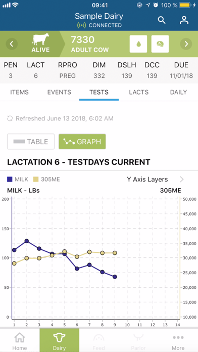Image resolution: width=198 pixels, height=352 pixels.
Task: Select MILK data point at test 2
Action: [x=27, y=241]
